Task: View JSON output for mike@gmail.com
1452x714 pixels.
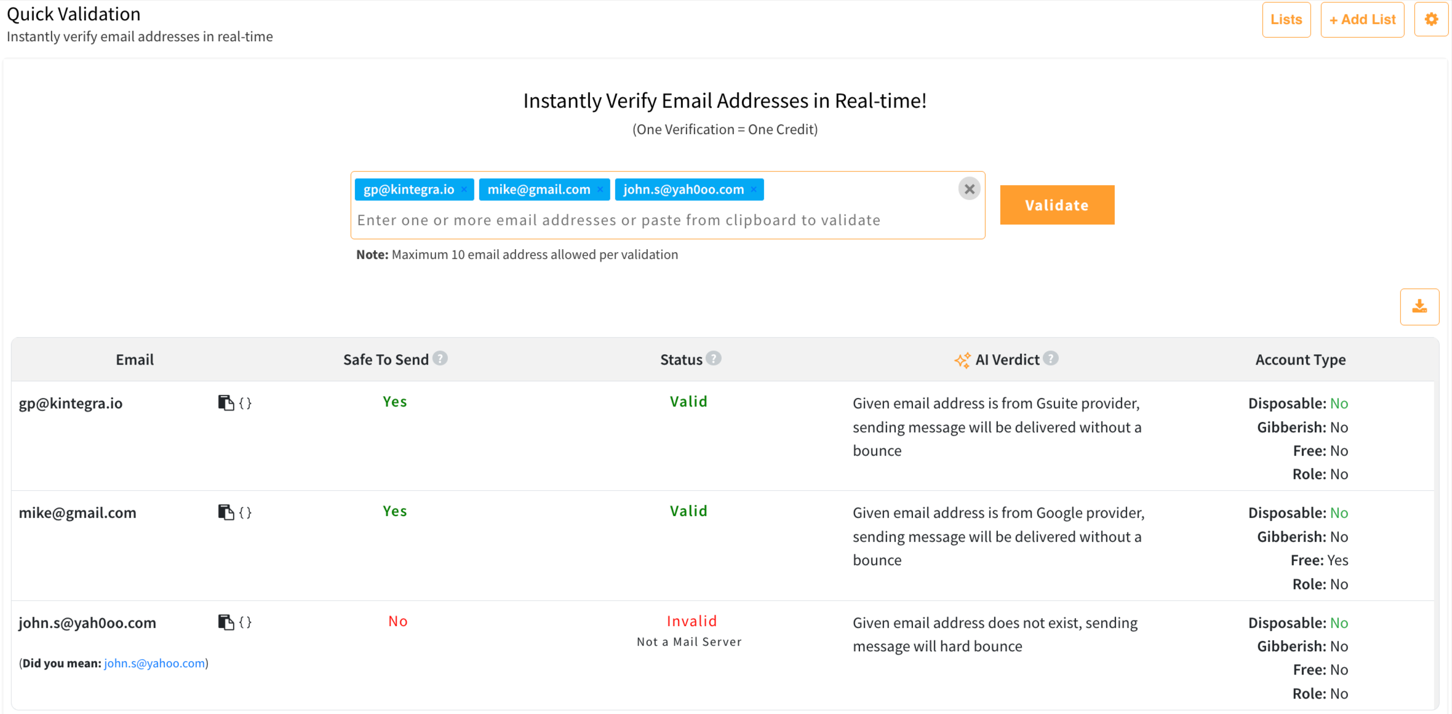Action: 244,512
